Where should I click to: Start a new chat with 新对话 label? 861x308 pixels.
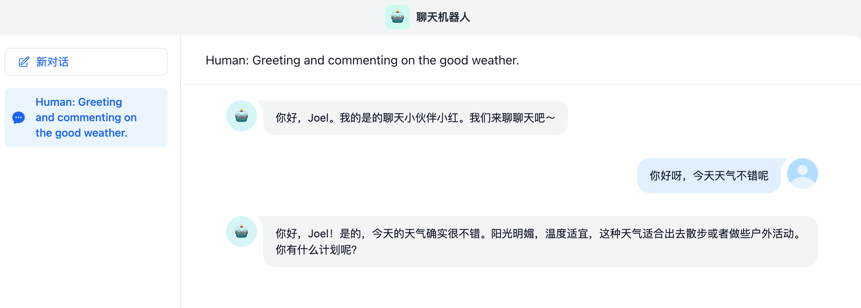(x=53, y=62)
